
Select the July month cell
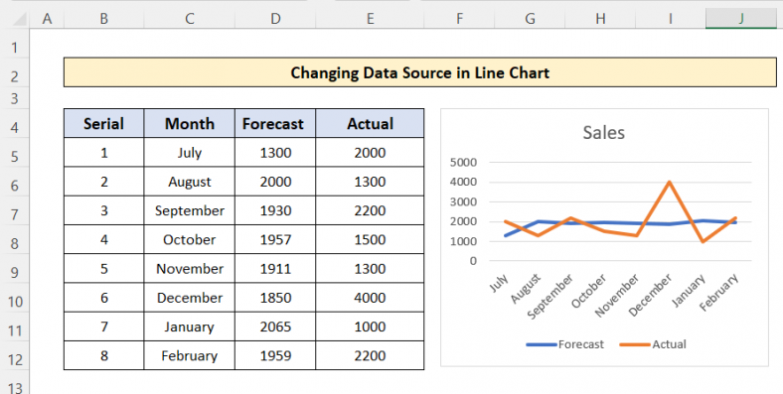(189, 153)
